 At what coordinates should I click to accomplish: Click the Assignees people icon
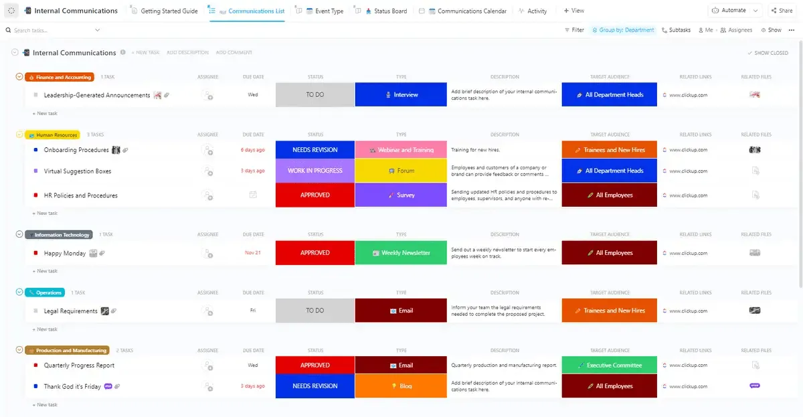coord(723,30)
